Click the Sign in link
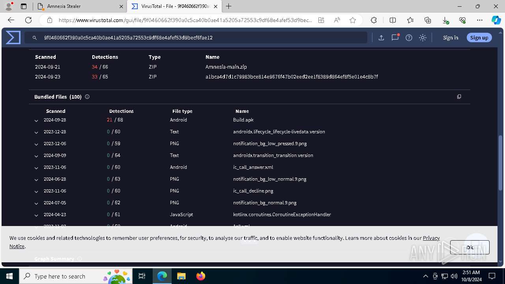505x284 pixels. (451, 37)
